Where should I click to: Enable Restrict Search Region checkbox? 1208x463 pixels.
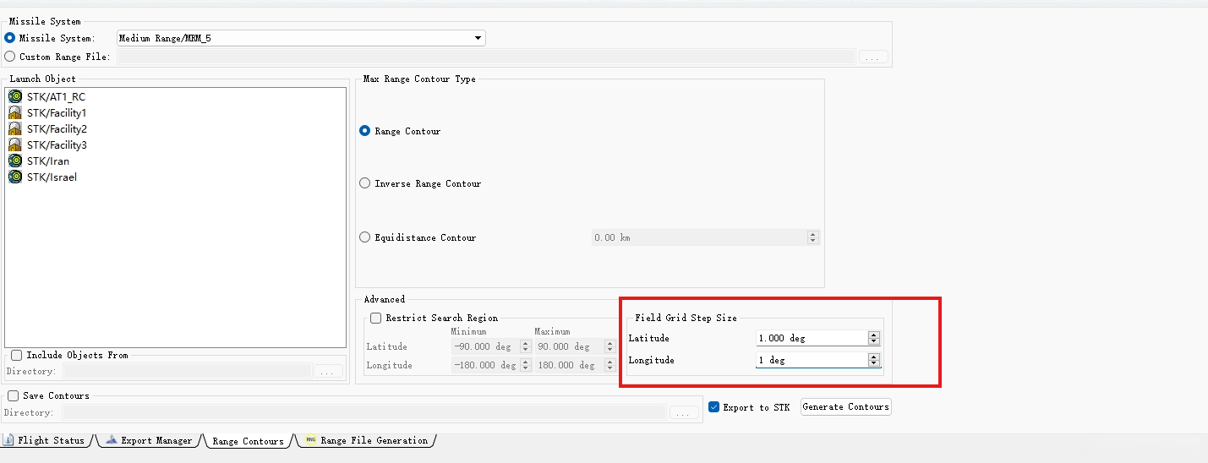click(x=376, y=318)
